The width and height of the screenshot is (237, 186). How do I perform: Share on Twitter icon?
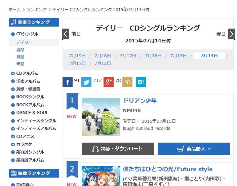click(86, 82)
